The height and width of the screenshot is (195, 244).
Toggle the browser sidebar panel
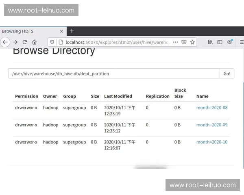pos(220,42)
